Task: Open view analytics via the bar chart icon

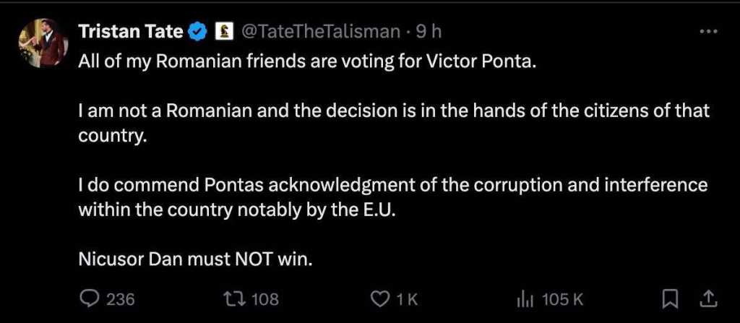Action: coord(525,298)
